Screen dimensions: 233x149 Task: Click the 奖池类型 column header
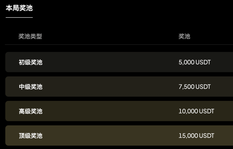pos(30,36)
